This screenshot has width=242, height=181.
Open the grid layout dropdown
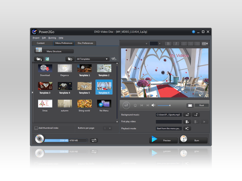click(x=205, y=44)
